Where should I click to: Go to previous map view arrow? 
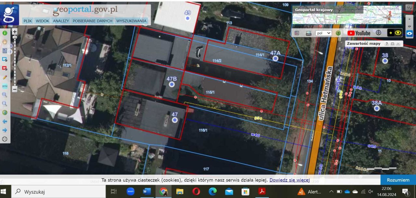tap(5, 121)
